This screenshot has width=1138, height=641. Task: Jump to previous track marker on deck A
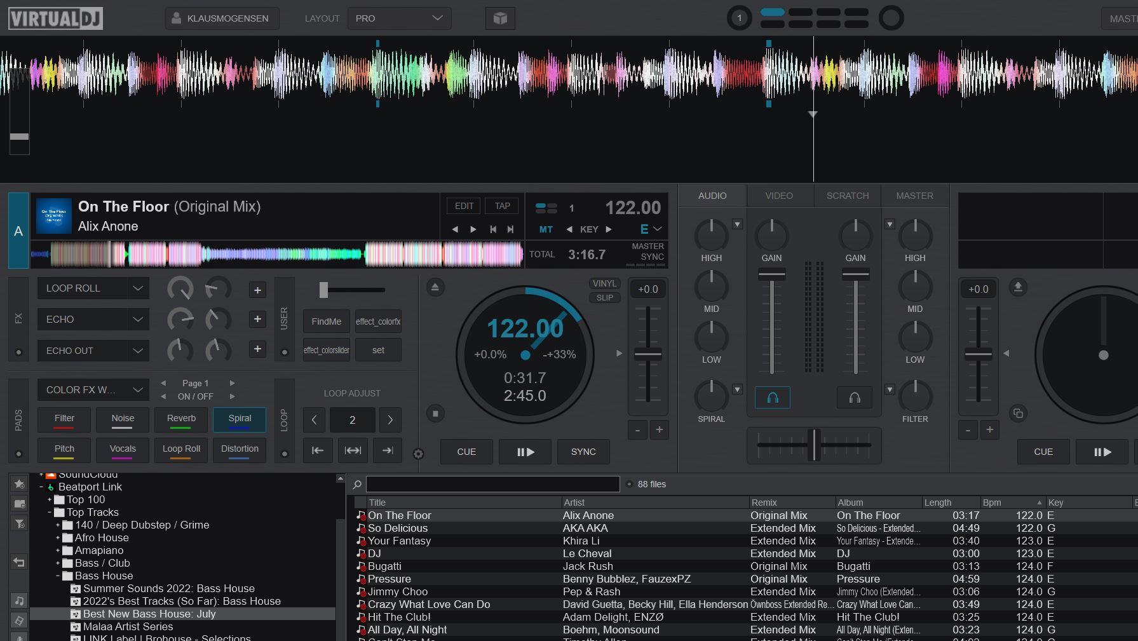[x=493, y=229]
